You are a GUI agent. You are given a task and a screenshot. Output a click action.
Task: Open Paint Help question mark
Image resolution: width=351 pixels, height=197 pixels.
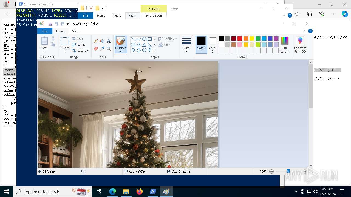coord(310,31)
